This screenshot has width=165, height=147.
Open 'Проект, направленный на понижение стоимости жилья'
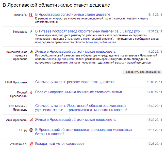coord(78,92)
